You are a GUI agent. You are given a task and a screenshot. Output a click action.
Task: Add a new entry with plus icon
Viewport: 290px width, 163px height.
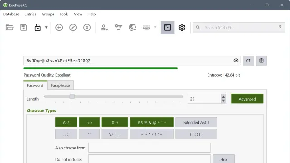[59, 28]
